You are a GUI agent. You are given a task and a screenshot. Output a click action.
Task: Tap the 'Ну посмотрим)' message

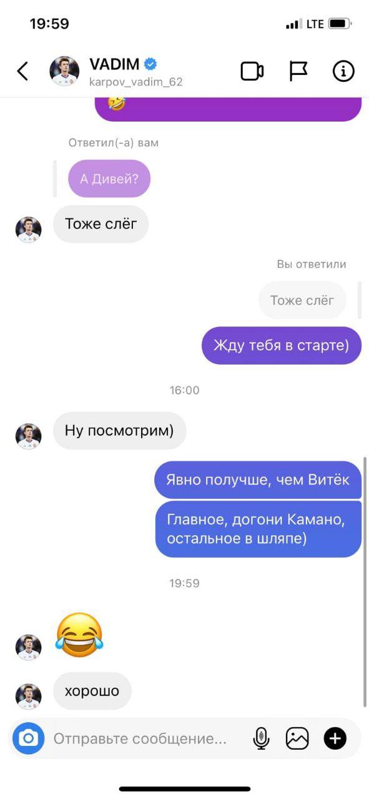(x=120, y=431)
